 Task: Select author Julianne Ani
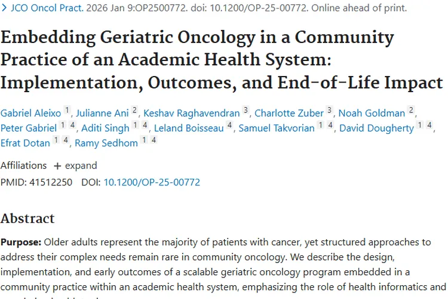tap(103, 113)
